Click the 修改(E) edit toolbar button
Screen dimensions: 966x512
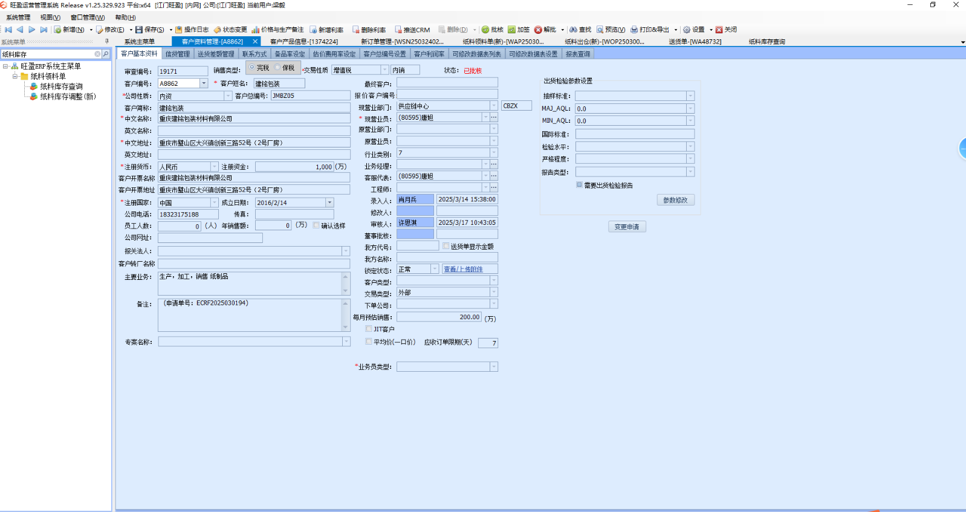[x=110, y=30]
